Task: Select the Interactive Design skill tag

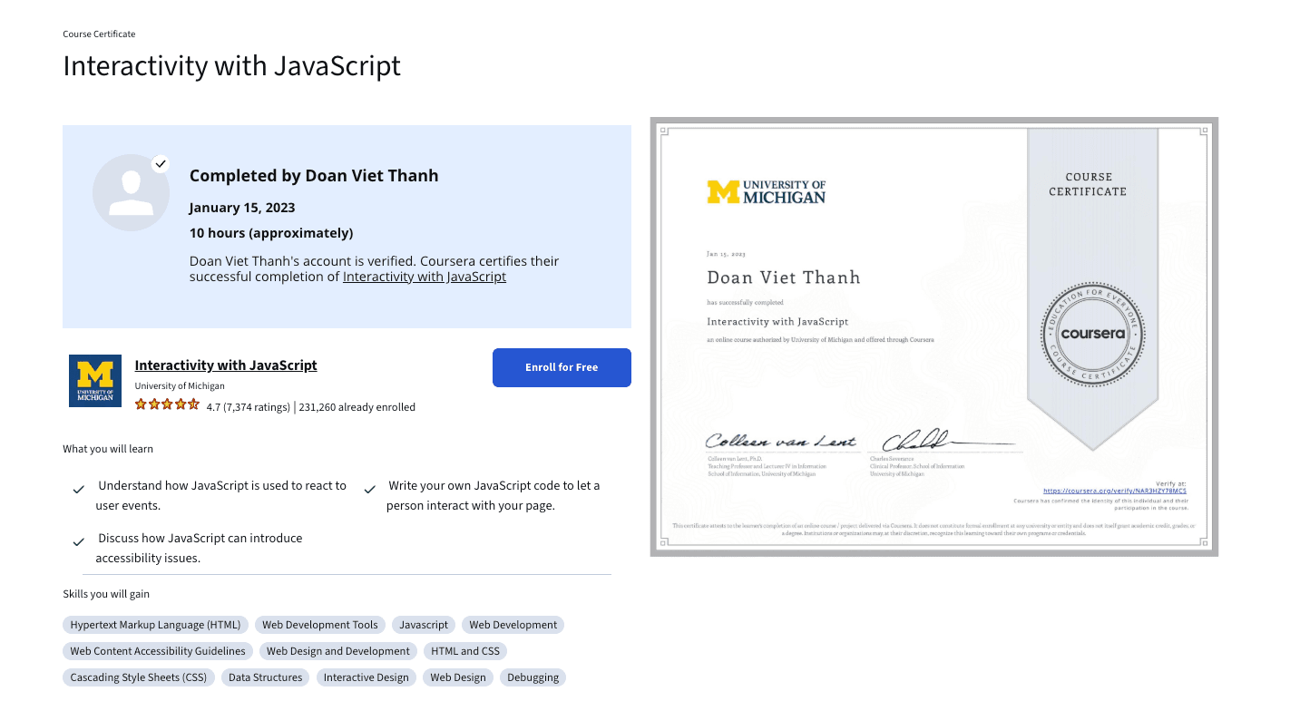Action: point(366,677)
